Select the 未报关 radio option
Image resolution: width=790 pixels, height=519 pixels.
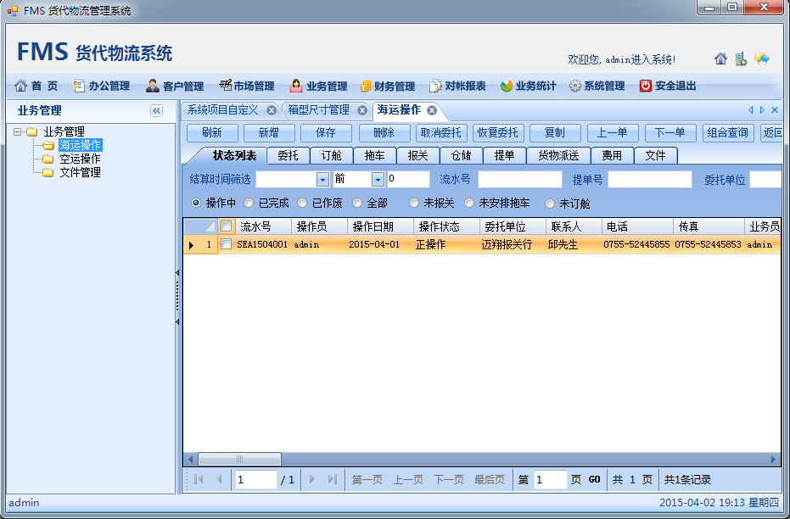click(413, 204)
